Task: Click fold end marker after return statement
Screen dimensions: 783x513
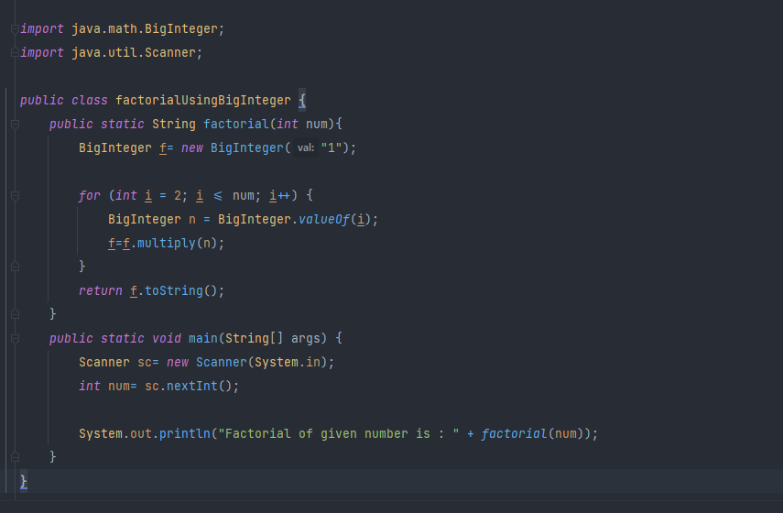Action: 15,314
